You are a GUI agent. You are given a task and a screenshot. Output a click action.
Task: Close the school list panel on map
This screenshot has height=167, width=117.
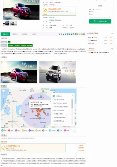pos(73,96)
